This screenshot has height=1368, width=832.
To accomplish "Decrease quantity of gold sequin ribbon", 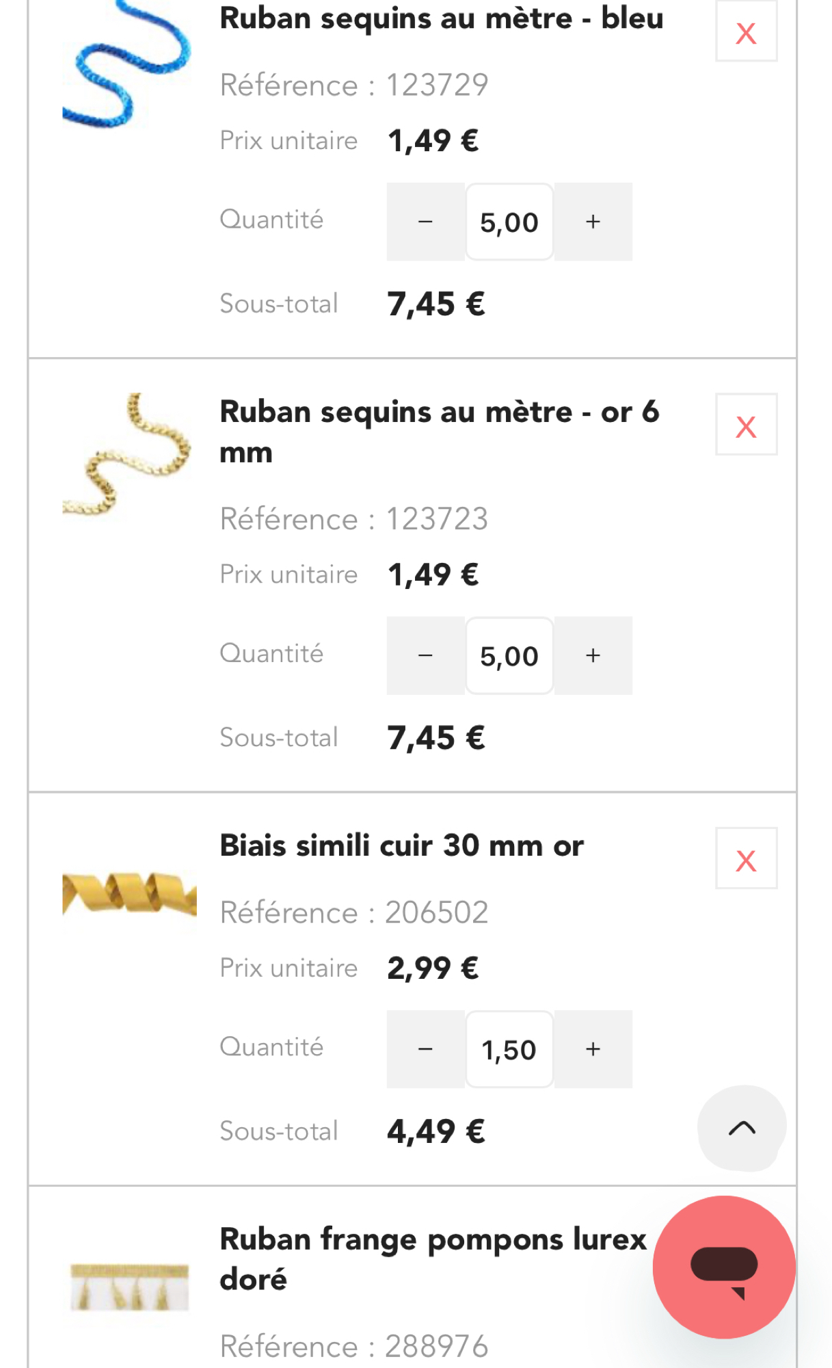I will (425, 655).
